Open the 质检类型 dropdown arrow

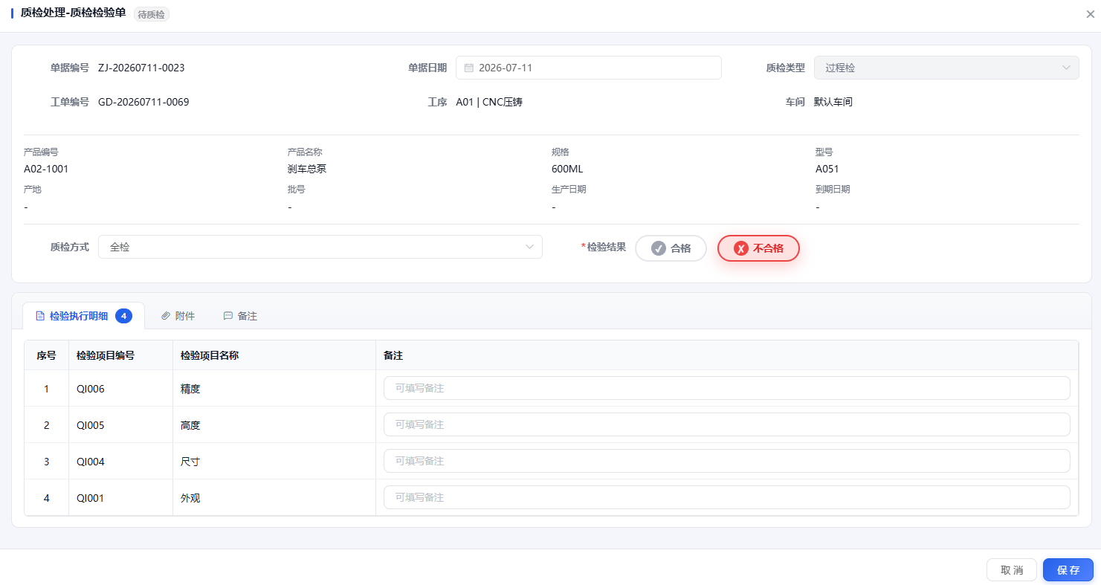(1065, 68)
